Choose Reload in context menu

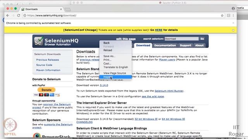tap(115, 50)
